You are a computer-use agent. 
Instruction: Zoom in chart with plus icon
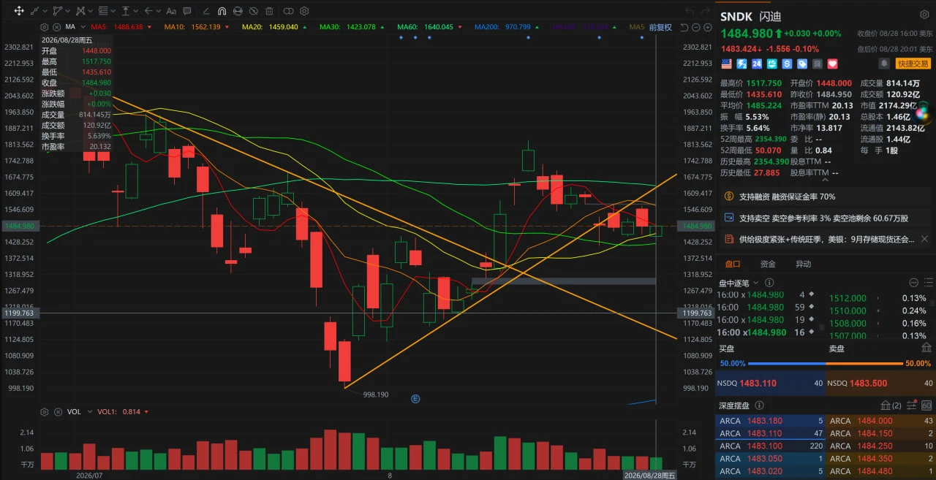point(708,27)
